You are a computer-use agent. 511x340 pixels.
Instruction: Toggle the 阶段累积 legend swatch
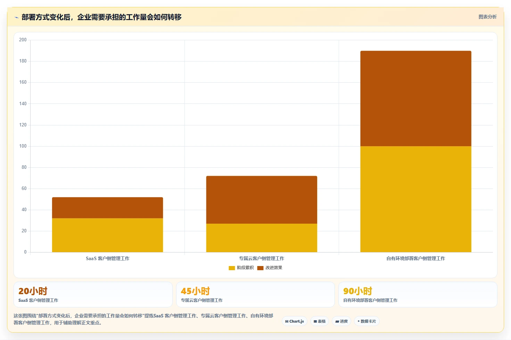click(232, 268)
